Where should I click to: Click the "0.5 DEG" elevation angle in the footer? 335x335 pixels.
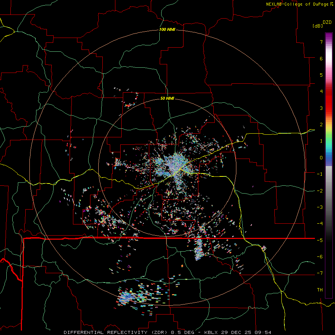[x=183, y=332]
